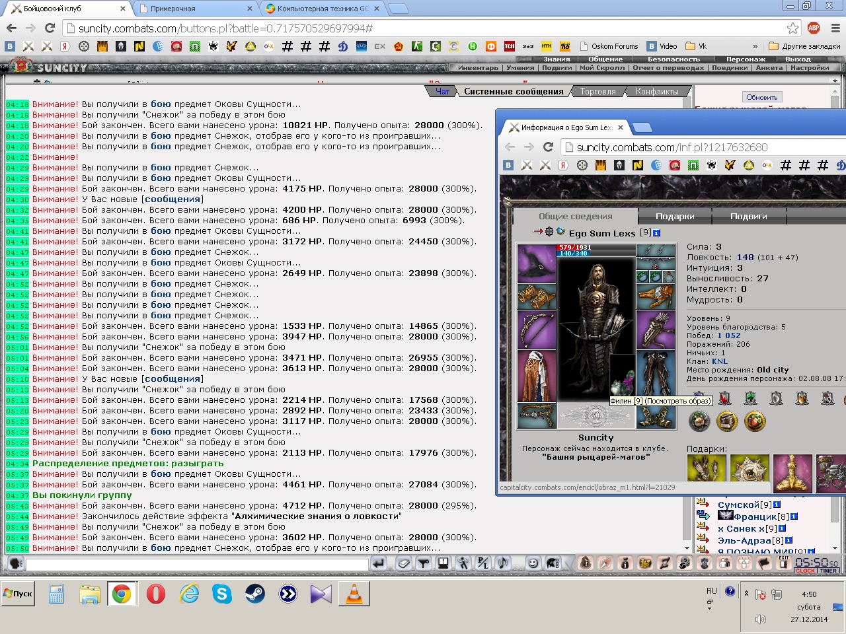Expand bookmarks overflow chevron
This screenshot has width=846, height=634.
tap(755, 46)
